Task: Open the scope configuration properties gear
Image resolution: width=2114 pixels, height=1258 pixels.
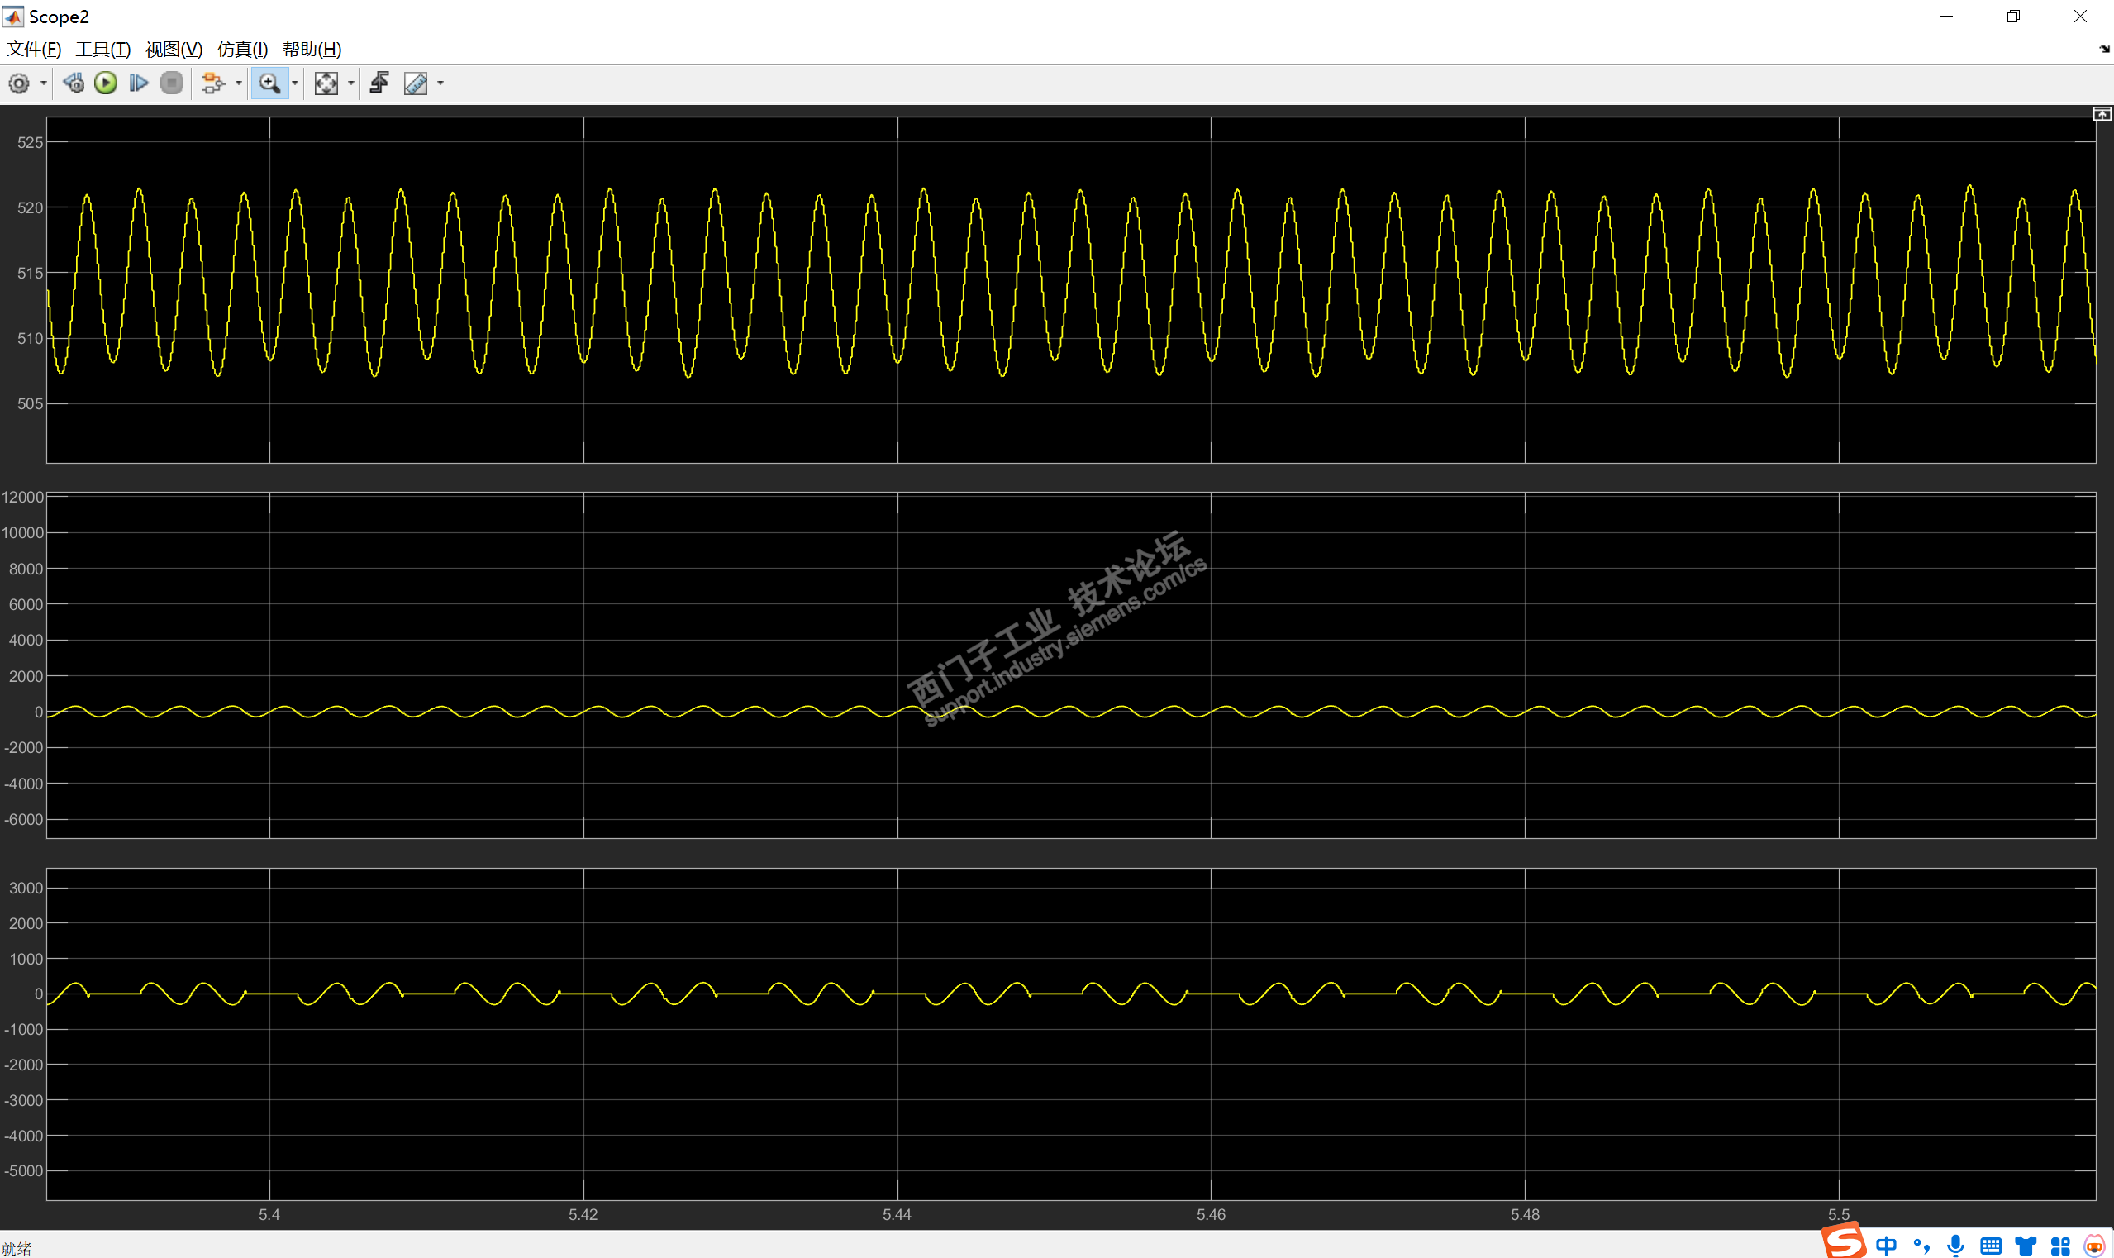Action: click(19, 83)
